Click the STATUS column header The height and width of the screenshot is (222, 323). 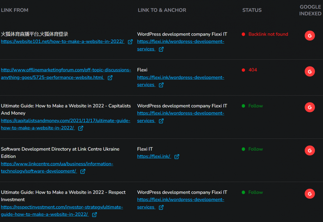(252, 10)
